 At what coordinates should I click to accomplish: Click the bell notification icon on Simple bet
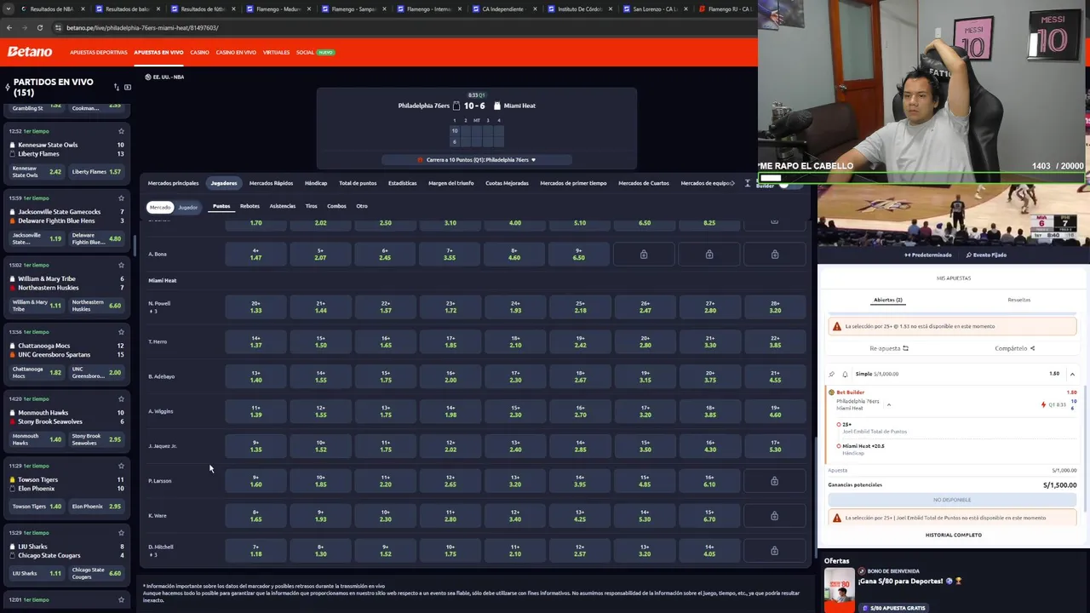click(x=845, y=374)
